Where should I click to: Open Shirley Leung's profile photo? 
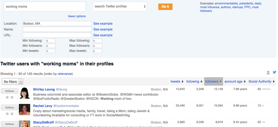click(x=25, y=93)
